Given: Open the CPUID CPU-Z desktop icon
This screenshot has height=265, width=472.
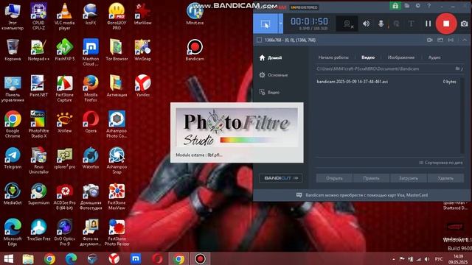Looking at the screenshot, I should (38, 16).
